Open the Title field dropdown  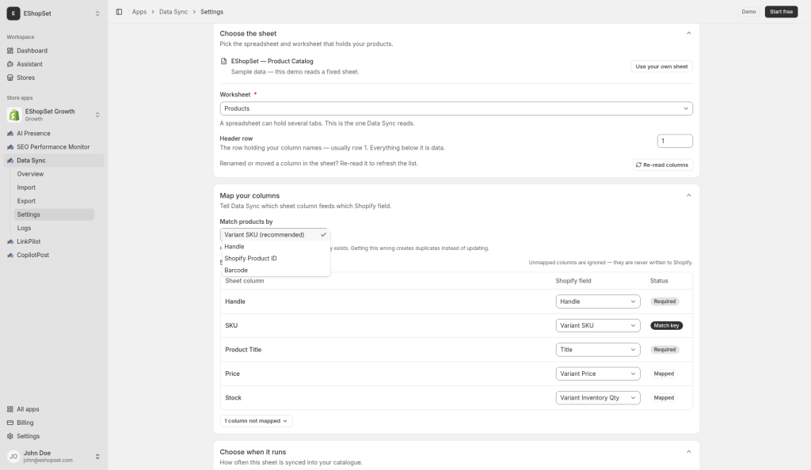tap(598, 350)
